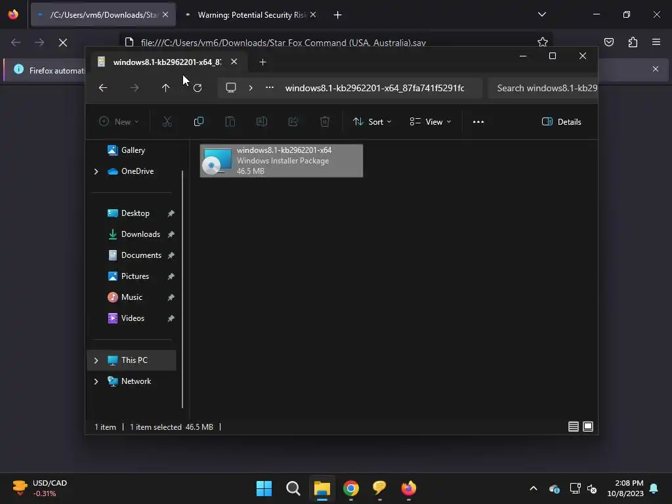Open the Sort dropdown menu
The height and width of the screenshot is (504, 672).
point(372,121)
